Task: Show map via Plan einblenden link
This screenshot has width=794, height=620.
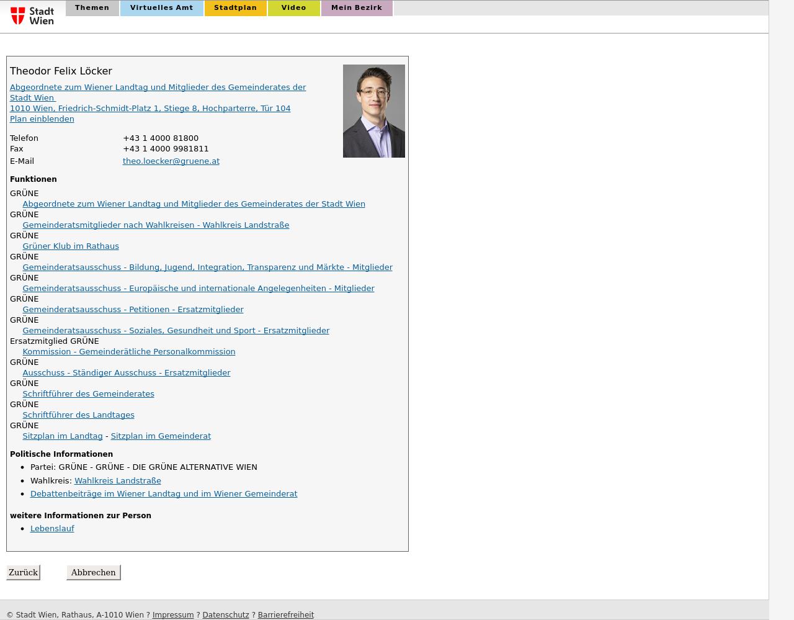Action: click(x=42, y=119)
